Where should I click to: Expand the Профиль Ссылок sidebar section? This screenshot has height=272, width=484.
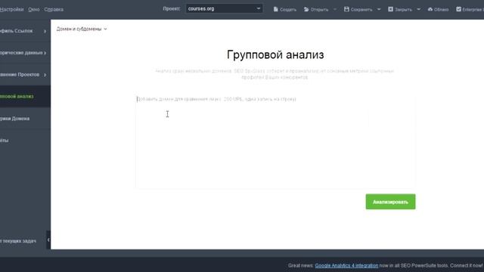tap(25, 31)
